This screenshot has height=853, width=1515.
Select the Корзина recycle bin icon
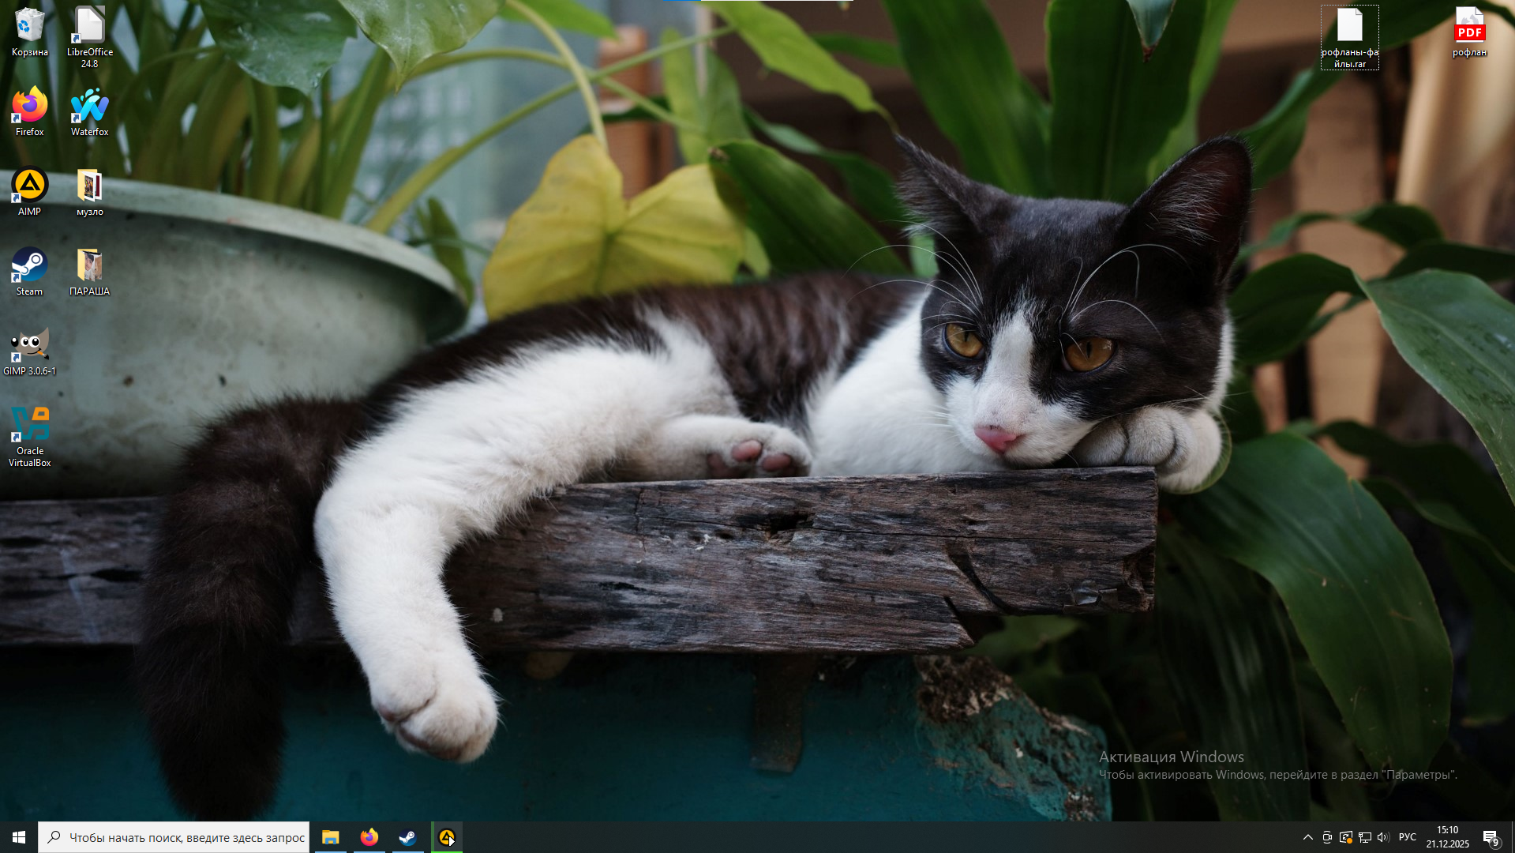[30, 32]
